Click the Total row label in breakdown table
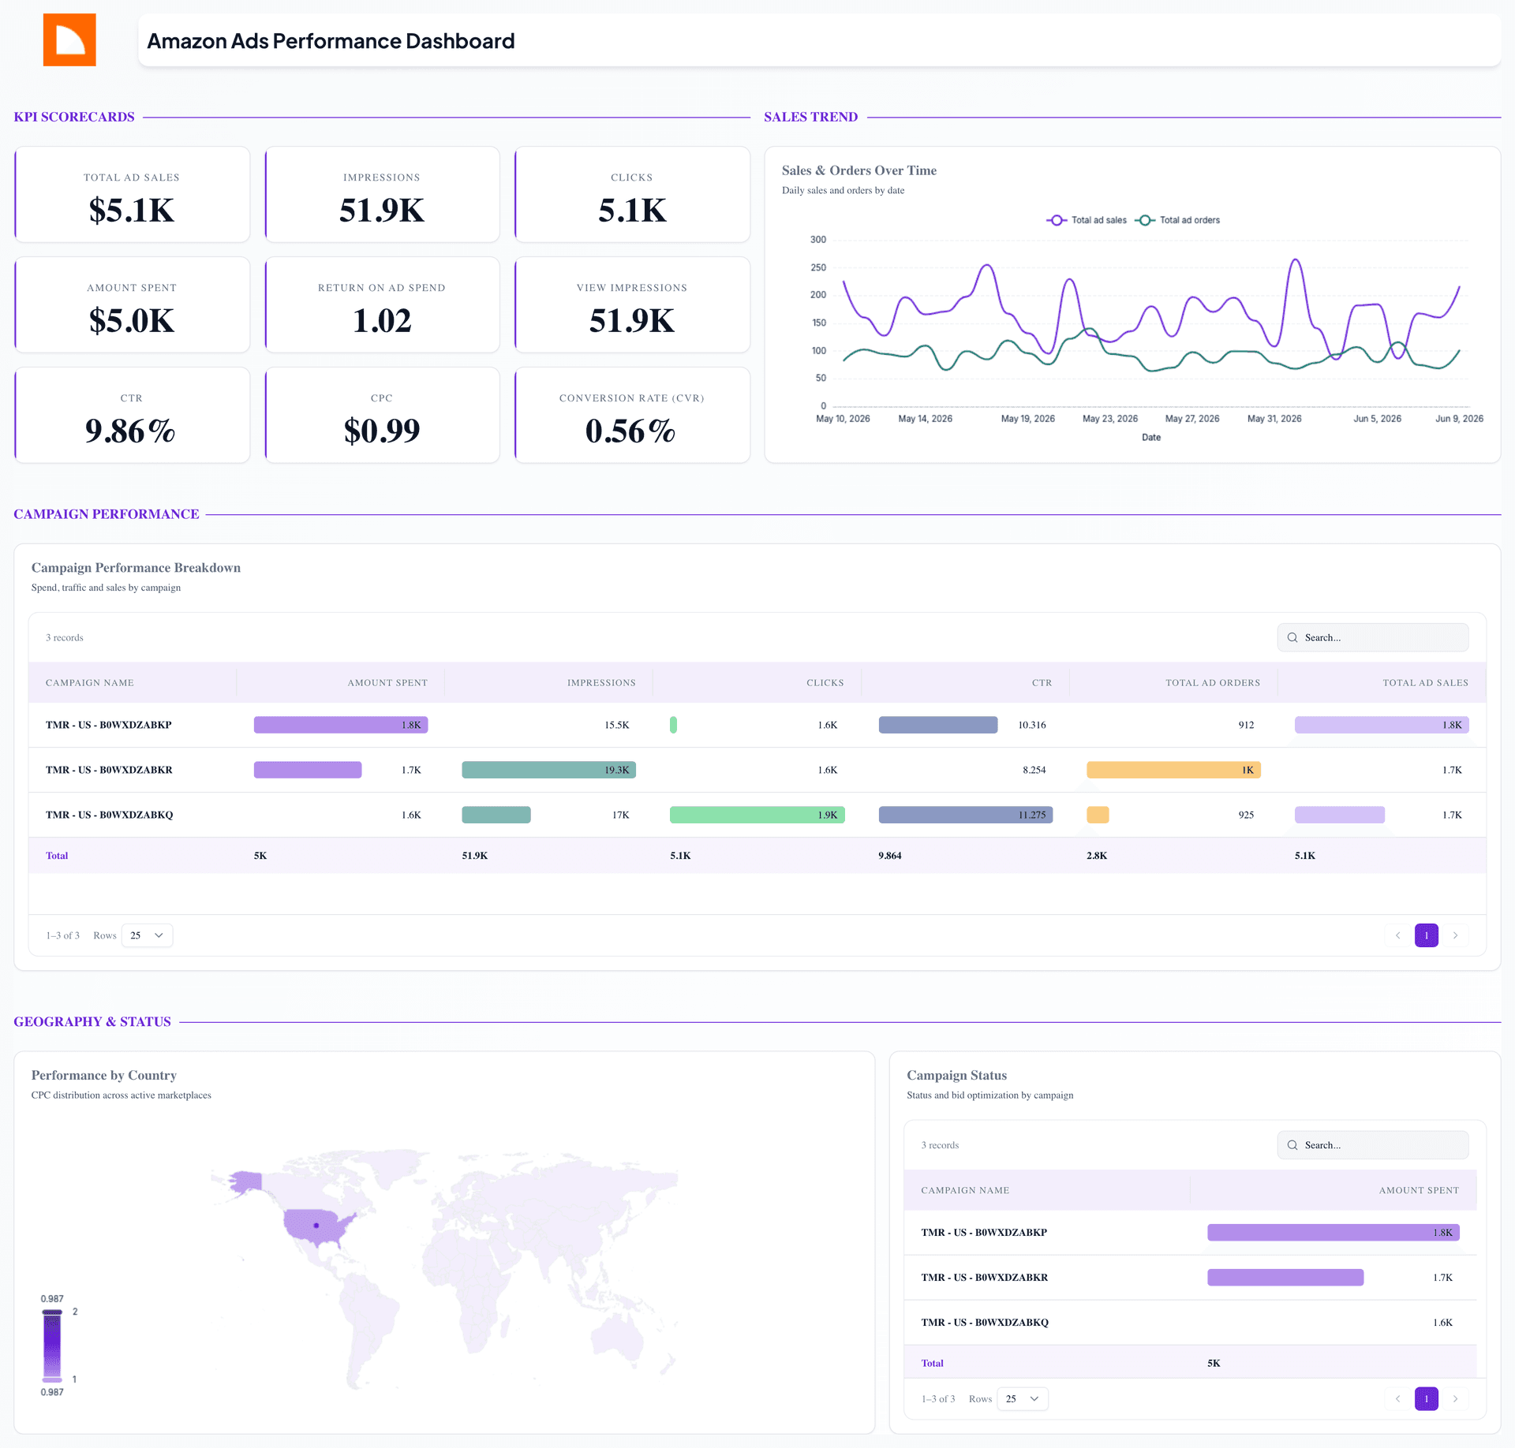The image size is (1515, 1448). (57, 856)
